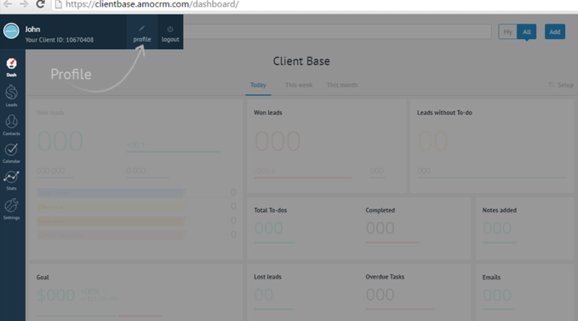Viewport: 578px width, 321px height.
Task: Click the browser address bar URL
Action: tap(152, 4)
